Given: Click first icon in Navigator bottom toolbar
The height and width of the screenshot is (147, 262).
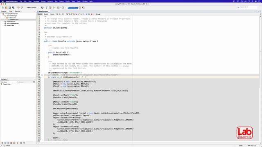Looking at the screenshot, I should [x=2, y=143].
